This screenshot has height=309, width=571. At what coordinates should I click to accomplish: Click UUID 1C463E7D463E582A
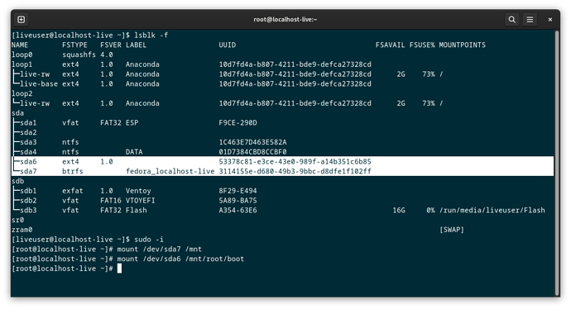click(252, 142)
